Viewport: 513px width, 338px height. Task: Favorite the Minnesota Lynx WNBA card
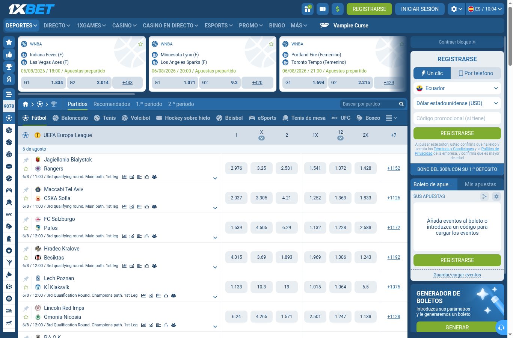(x=271, y=44)
